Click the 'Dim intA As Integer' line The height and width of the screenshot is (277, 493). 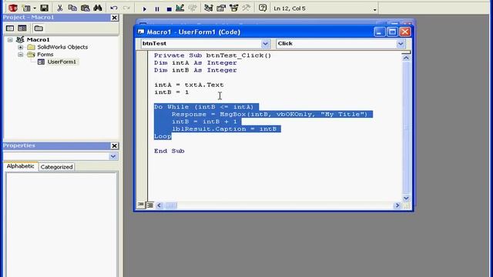(195, 63)
